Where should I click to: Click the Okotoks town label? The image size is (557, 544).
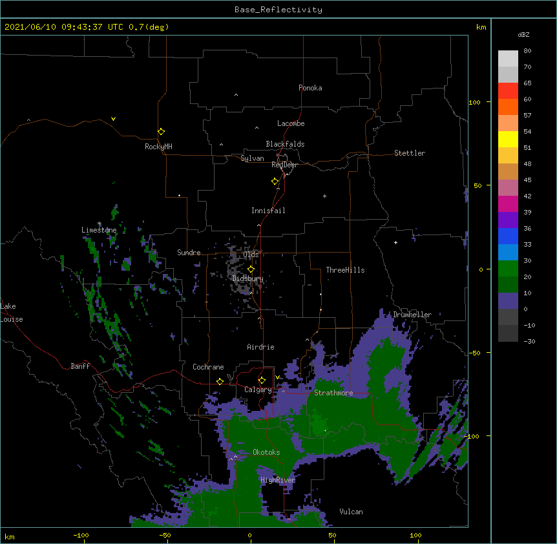[266, 452]
